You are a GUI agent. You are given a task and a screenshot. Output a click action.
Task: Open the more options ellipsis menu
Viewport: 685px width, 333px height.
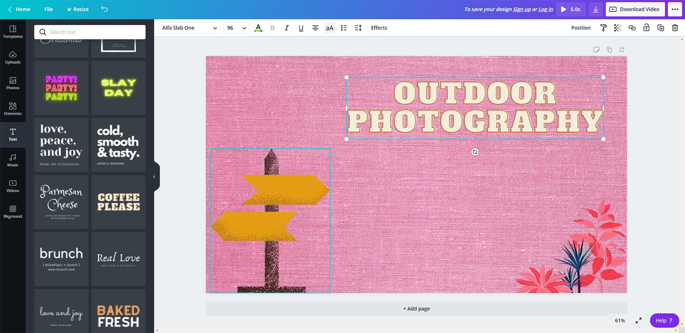click(x=675, y=9)
